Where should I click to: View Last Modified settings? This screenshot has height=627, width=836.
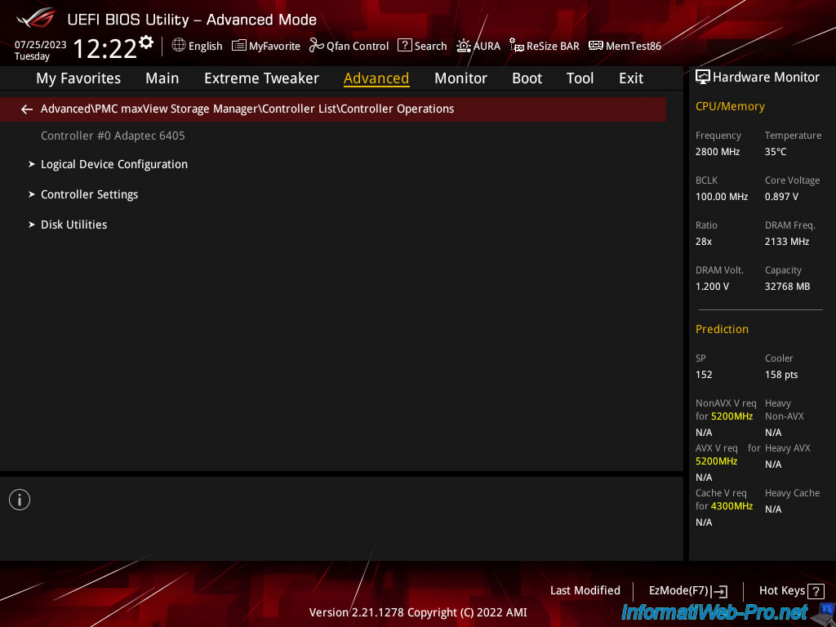(585, 591)
